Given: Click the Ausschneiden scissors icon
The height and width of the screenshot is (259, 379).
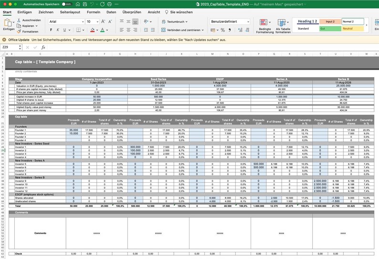Looking at the screenshot, I should (x=19, y=20).
